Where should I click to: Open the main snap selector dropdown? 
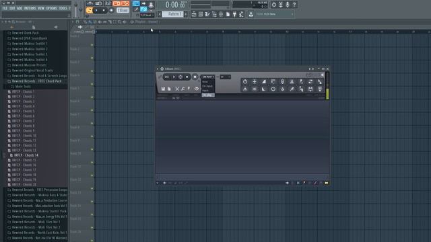click(x=147, y=15)
